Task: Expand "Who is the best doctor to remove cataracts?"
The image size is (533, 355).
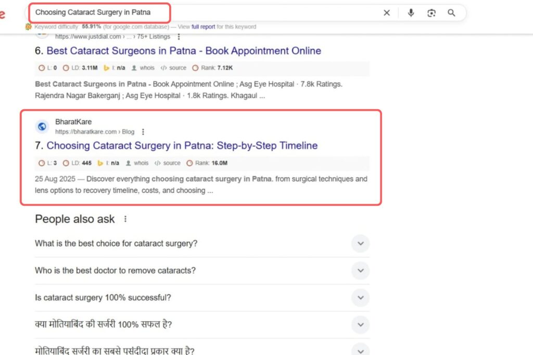Action: [x=360, y=271]
